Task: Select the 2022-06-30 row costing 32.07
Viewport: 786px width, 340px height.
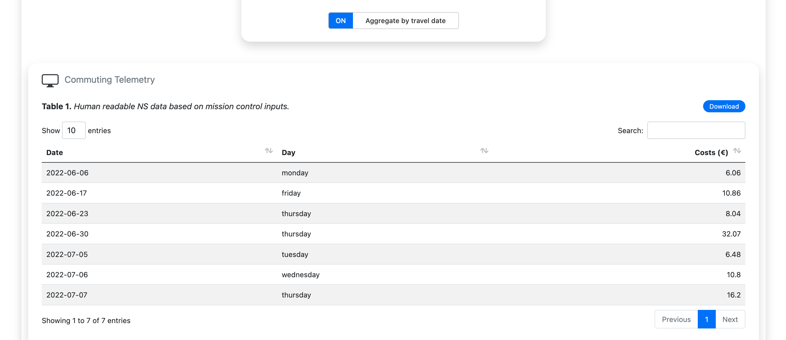Action: click(393, 234)
